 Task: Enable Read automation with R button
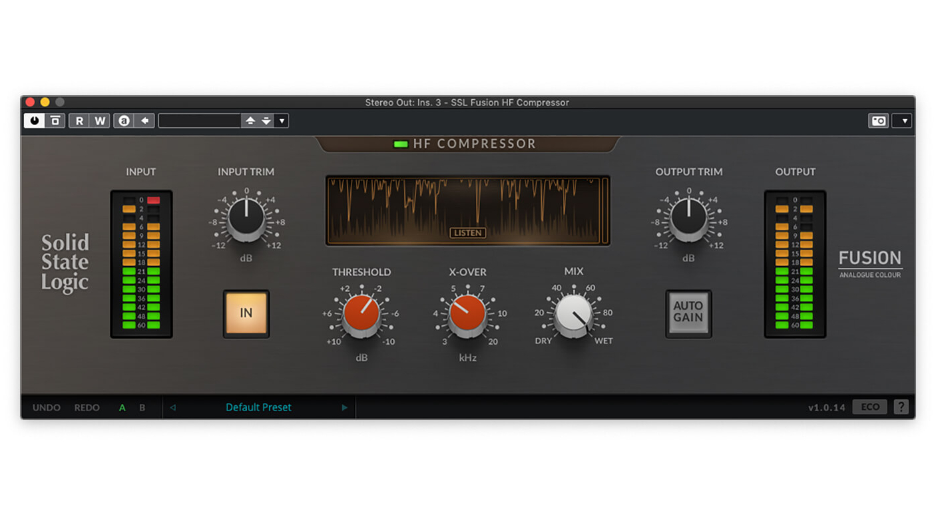tap(79, 120)
